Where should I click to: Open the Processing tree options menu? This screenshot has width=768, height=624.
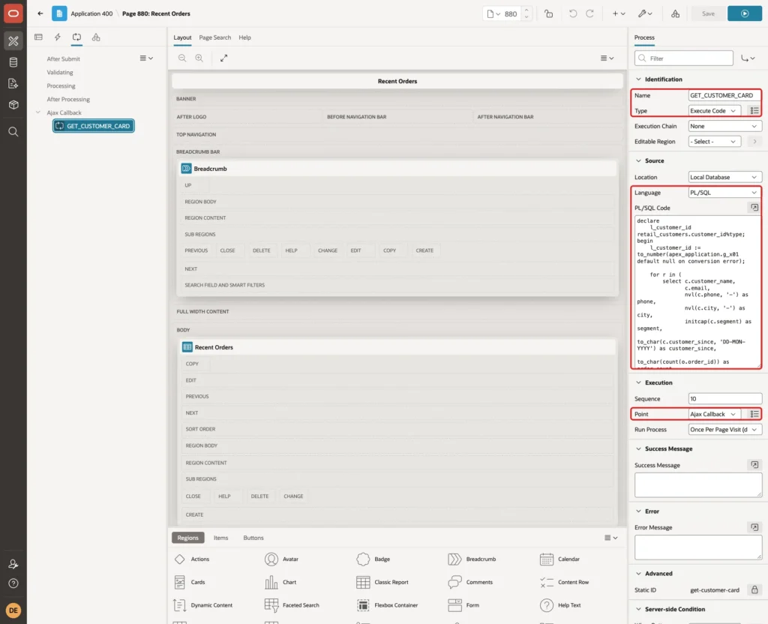coord(146,58)
